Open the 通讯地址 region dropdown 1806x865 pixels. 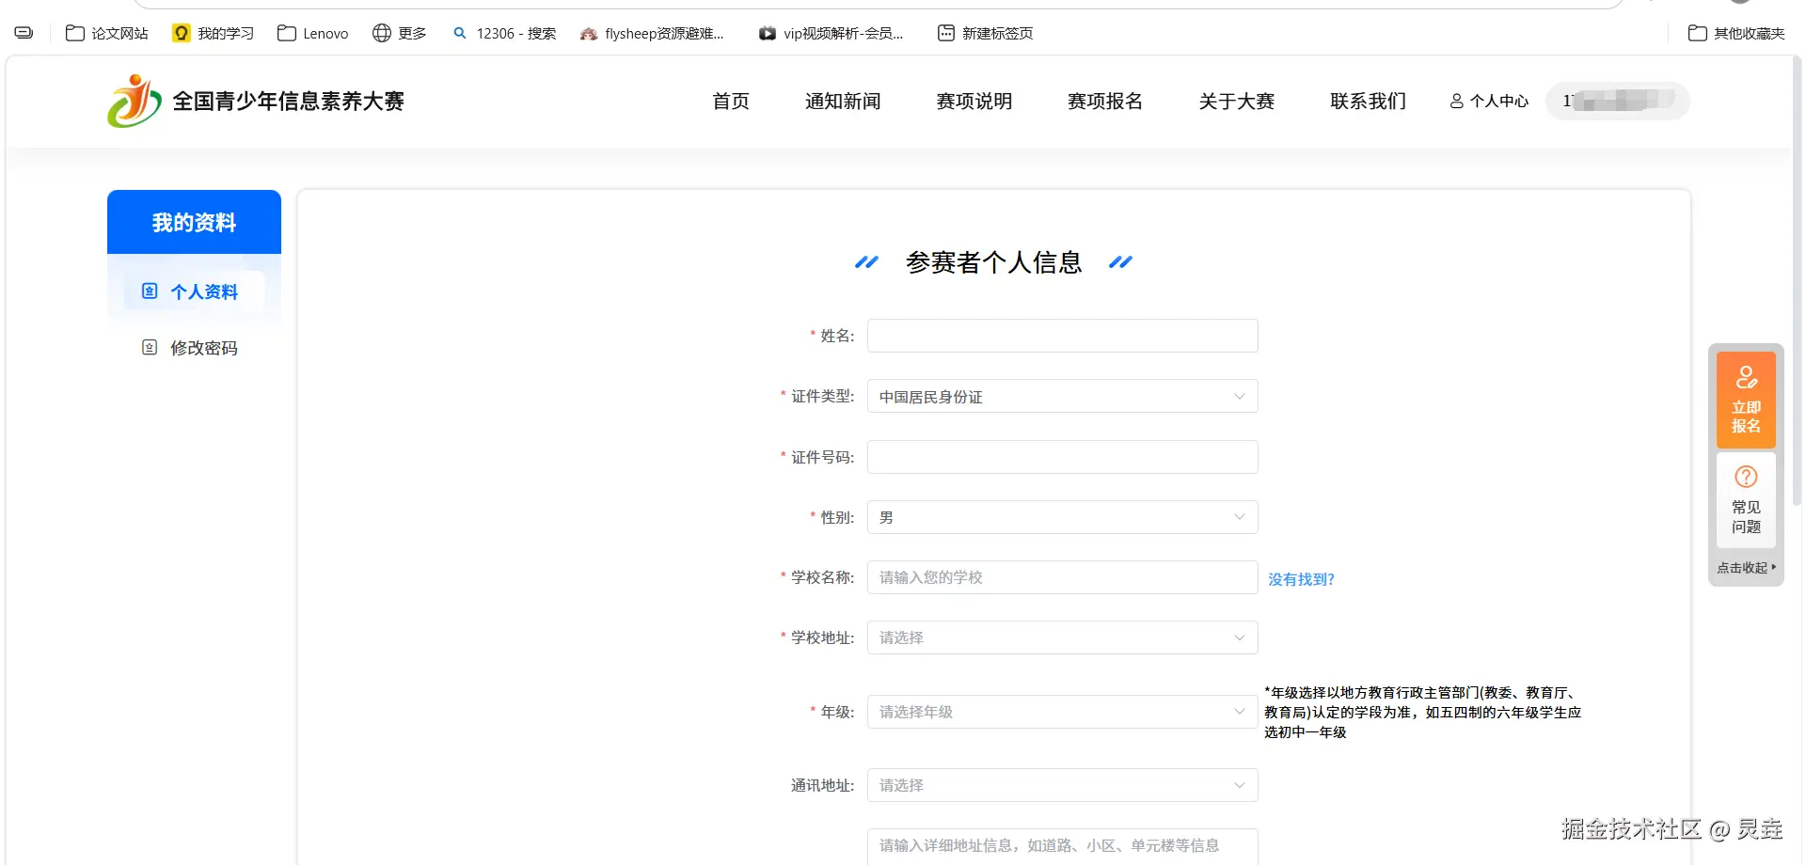pyautogui.click(x=1062, y=785)
